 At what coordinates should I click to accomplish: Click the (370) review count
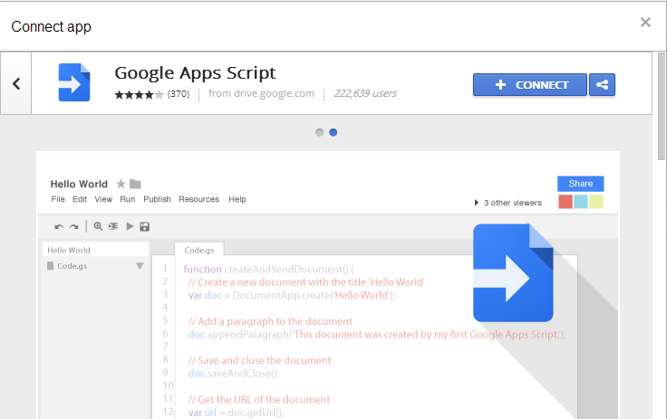point(179,94)
